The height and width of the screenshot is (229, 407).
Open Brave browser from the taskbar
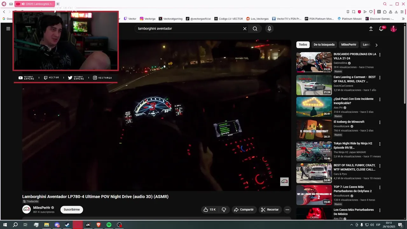point(98,225)
